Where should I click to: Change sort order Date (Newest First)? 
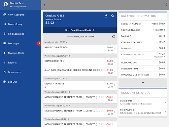[80, 30]
